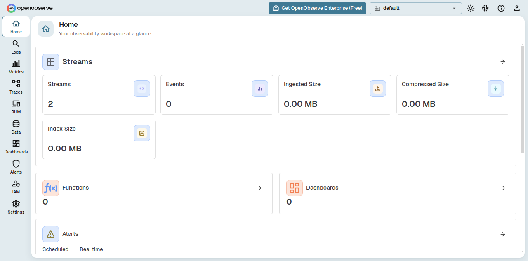
Task: Click the Events card chart icon
Action: pyautogui.click(x=260, y=89)
